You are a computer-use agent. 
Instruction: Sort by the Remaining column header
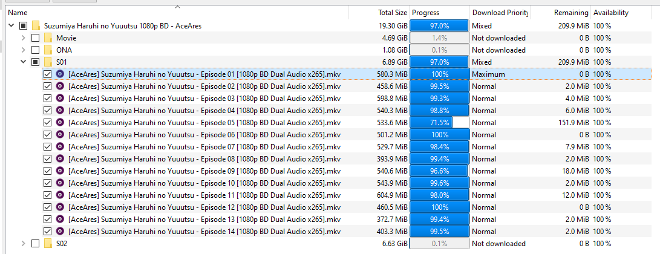560,13
